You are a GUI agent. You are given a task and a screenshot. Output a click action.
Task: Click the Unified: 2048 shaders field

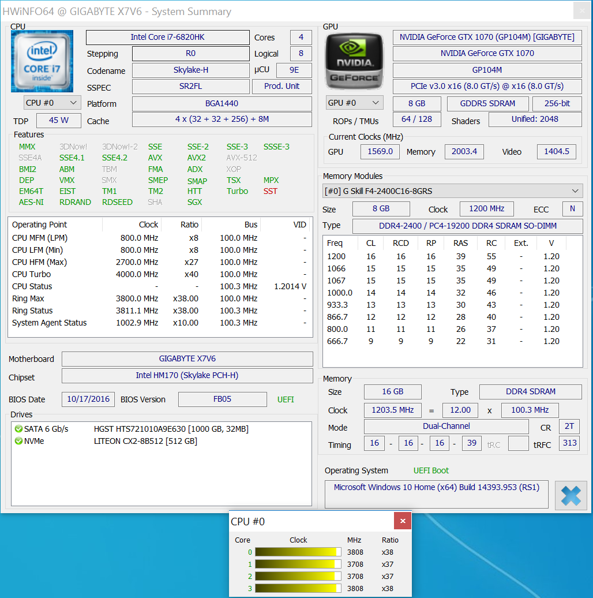pyautogui.click(x=535, y=119)
